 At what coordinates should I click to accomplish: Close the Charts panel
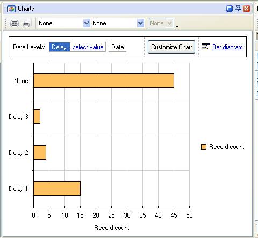(x=247, y=9)
